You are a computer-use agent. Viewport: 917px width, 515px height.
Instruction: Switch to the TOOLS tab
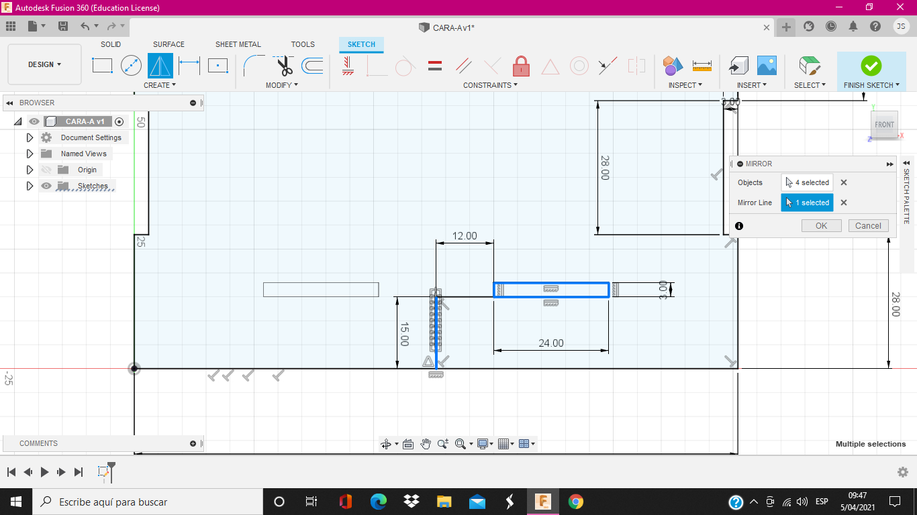[x=303, y=44]
